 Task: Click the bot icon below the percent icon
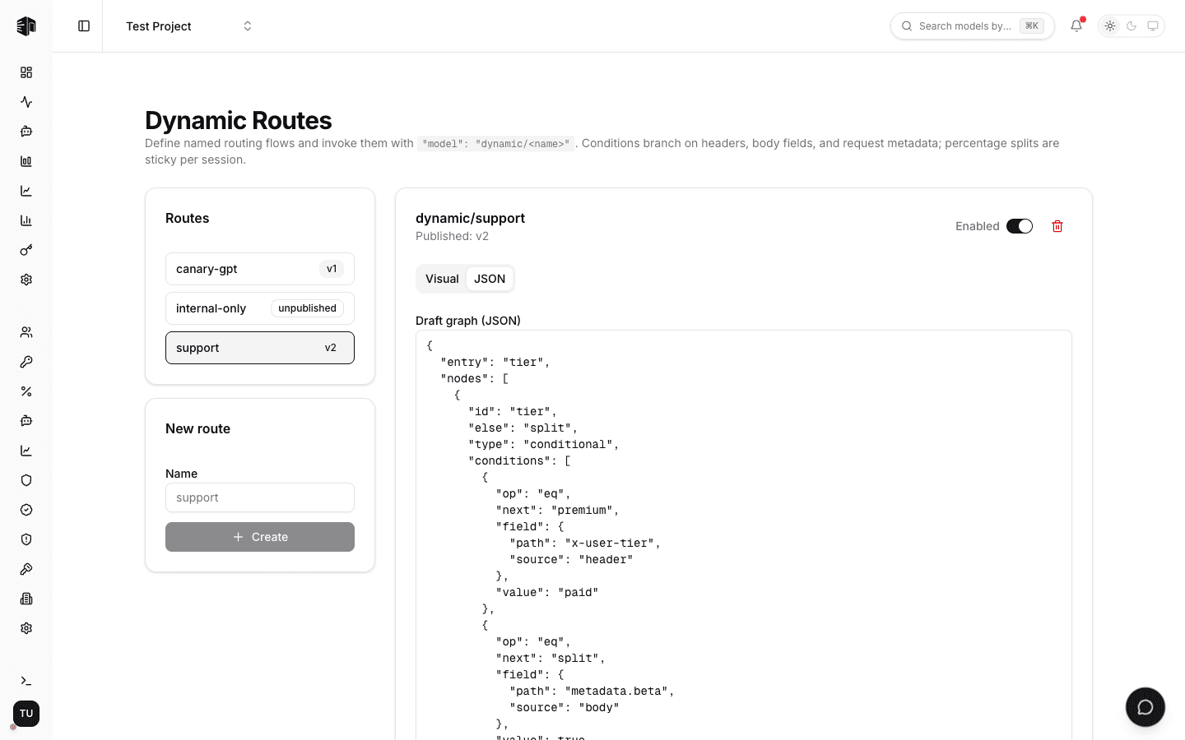[26, 421]
